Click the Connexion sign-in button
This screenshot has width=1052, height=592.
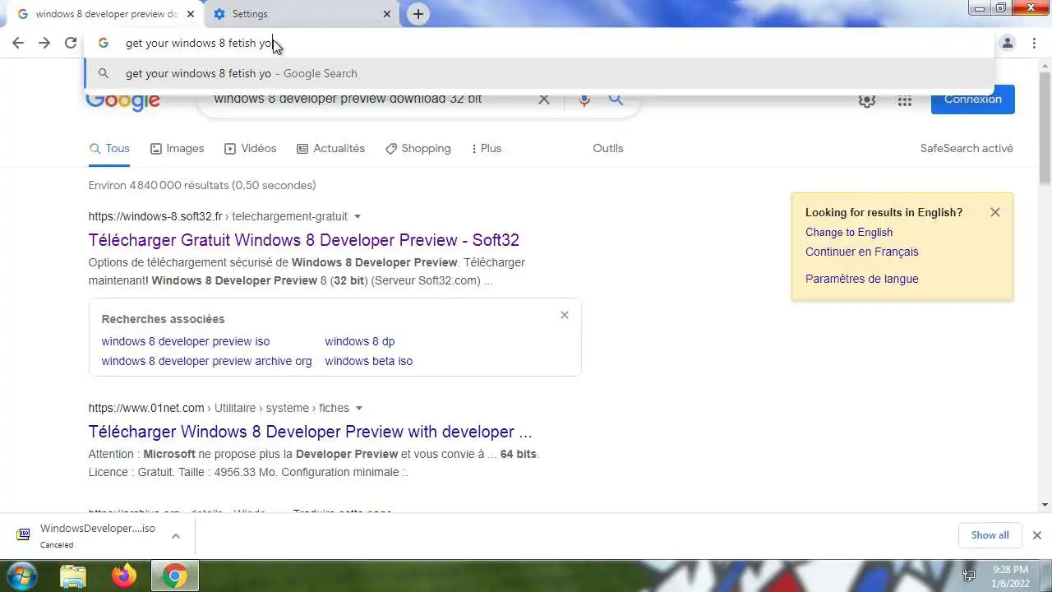click(x=973, y=99)
